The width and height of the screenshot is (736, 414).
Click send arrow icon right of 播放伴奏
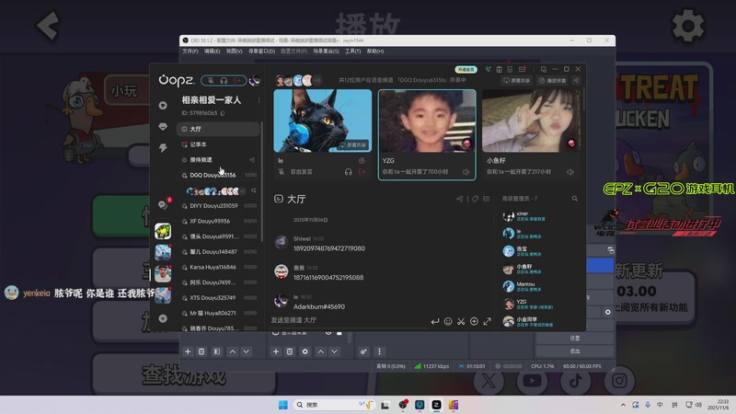[576, 81]
